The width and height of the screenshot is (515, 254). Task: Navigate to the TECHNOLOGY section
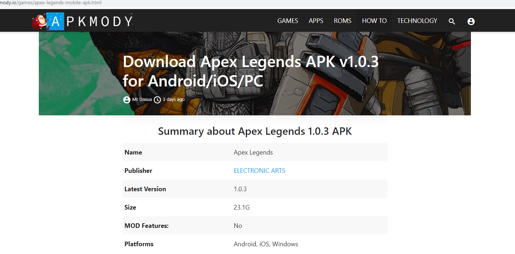click(x=417, y=21)
